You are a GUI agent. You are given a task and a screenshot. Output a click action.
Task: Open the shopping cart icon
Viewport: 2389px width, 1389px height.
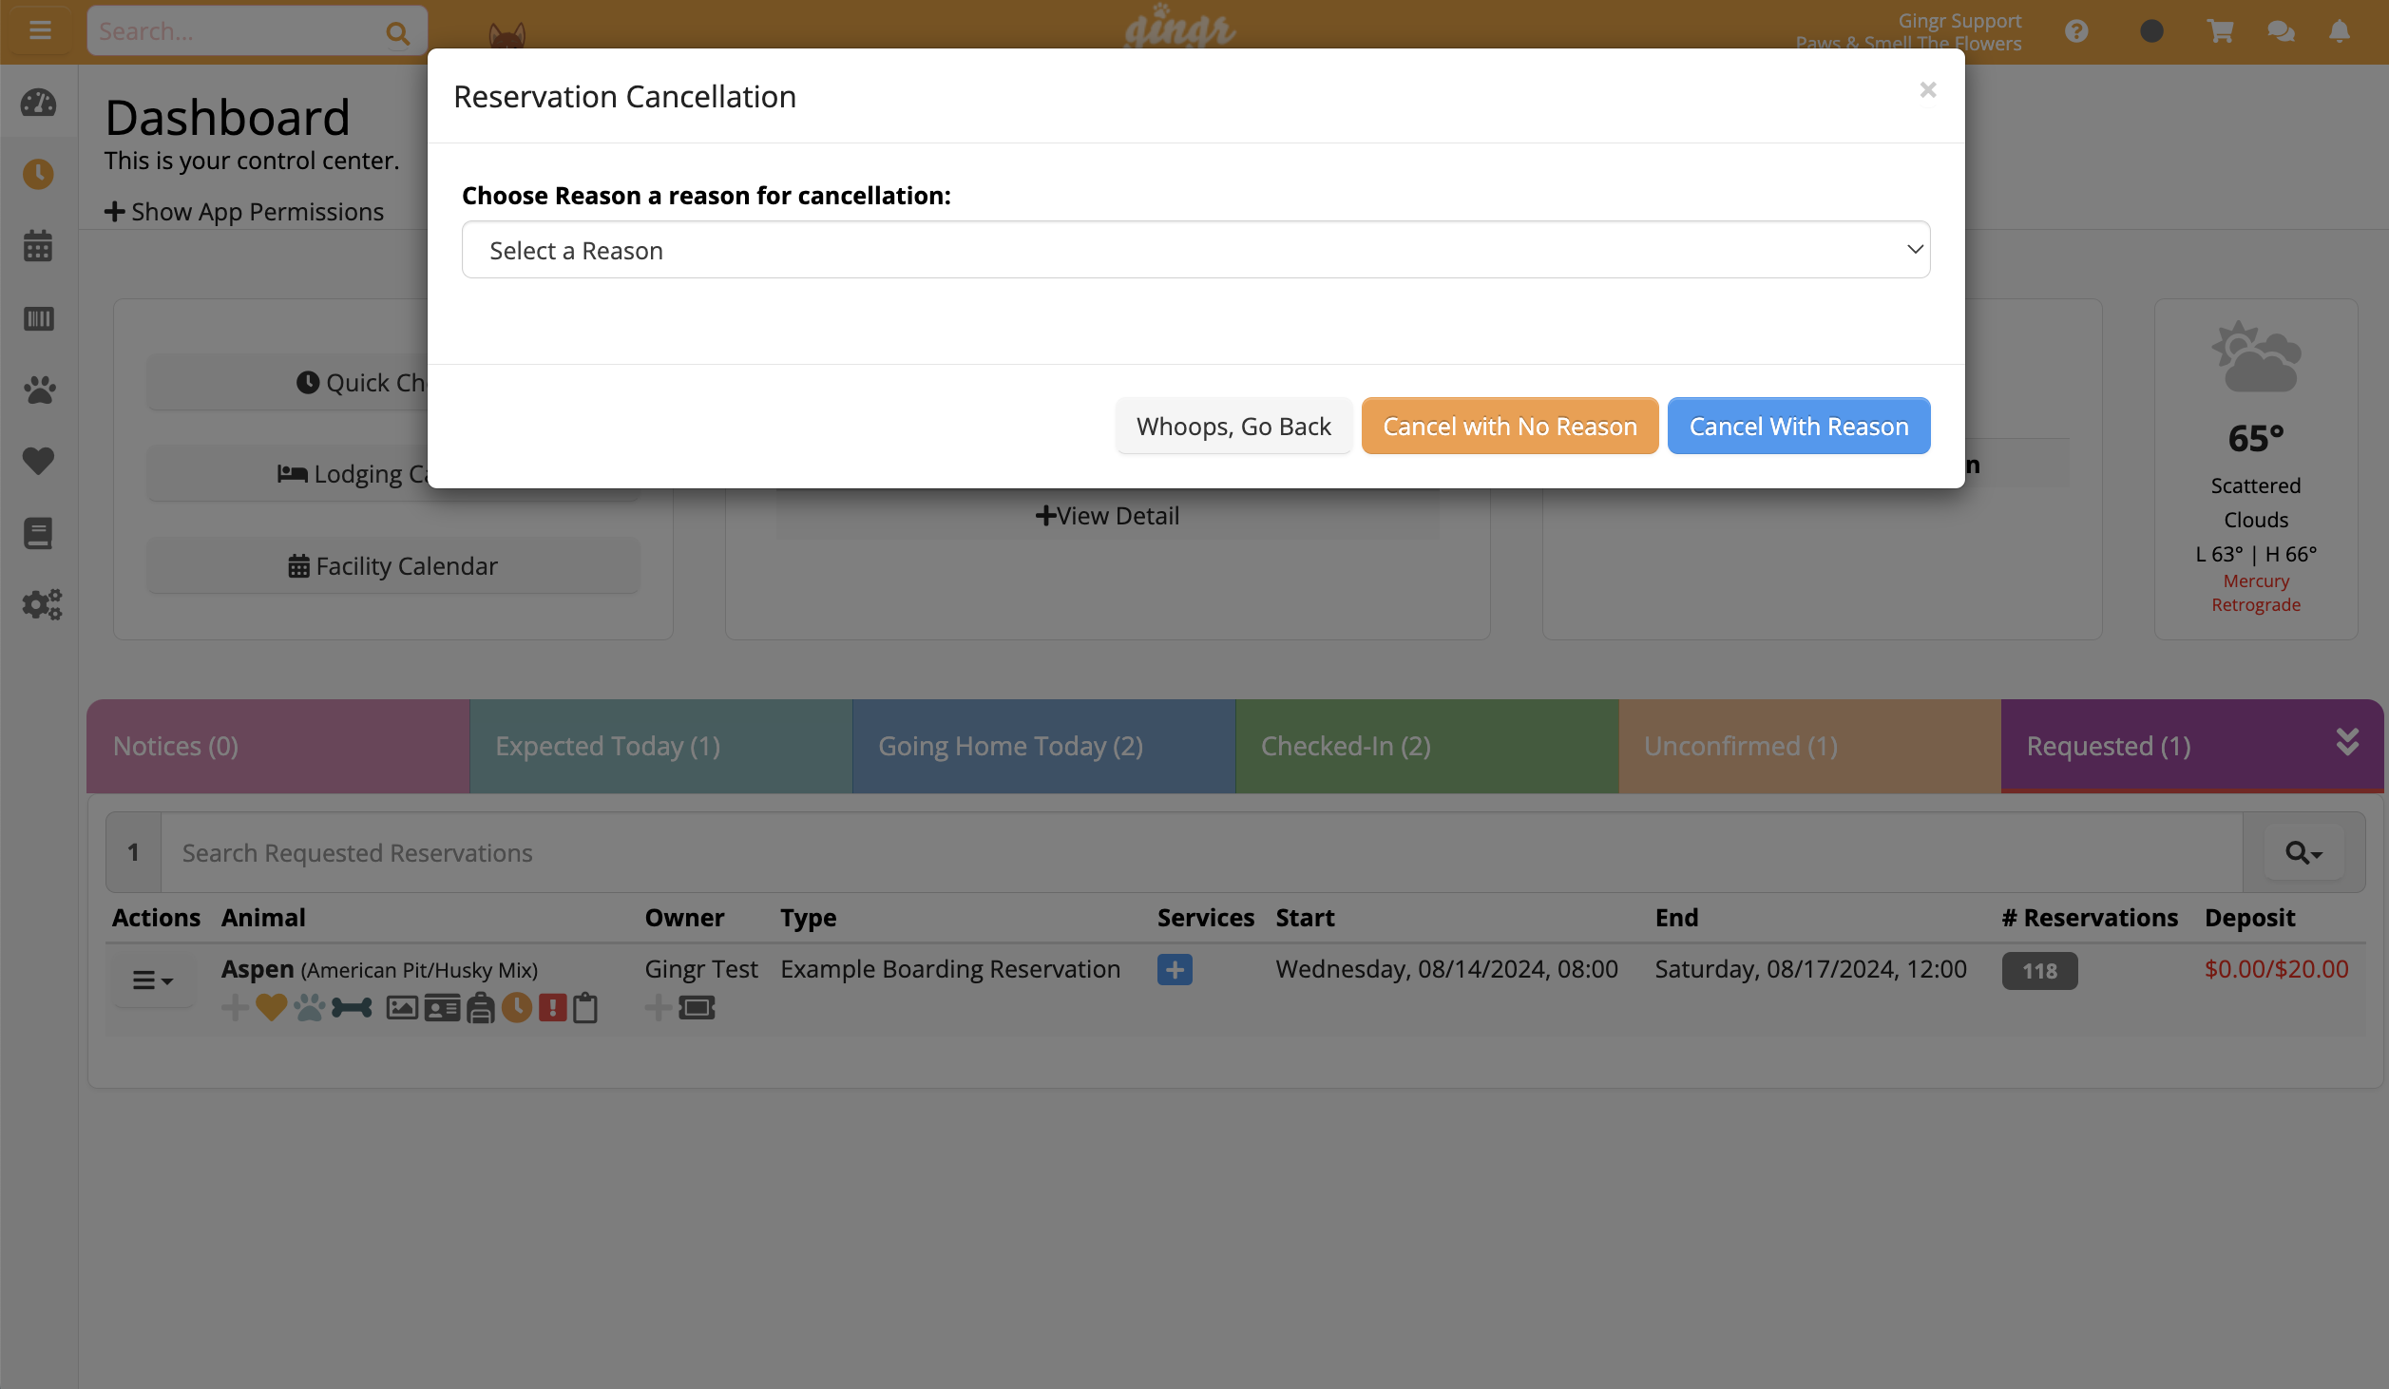click(x=2220, y=31)
